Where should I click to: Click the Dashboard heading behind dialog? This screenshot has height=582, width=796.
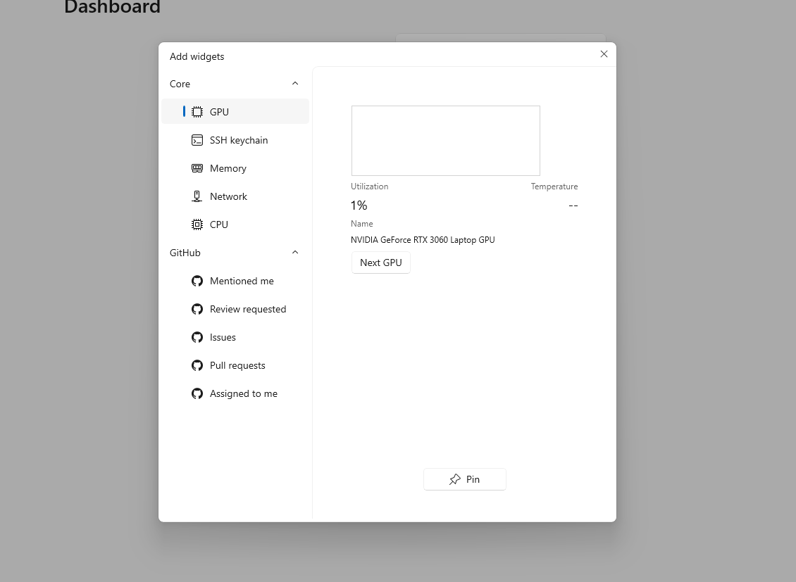point(112,7)
